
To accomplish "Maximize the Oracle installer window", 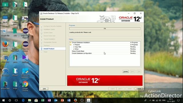I will tap(135, 13).
